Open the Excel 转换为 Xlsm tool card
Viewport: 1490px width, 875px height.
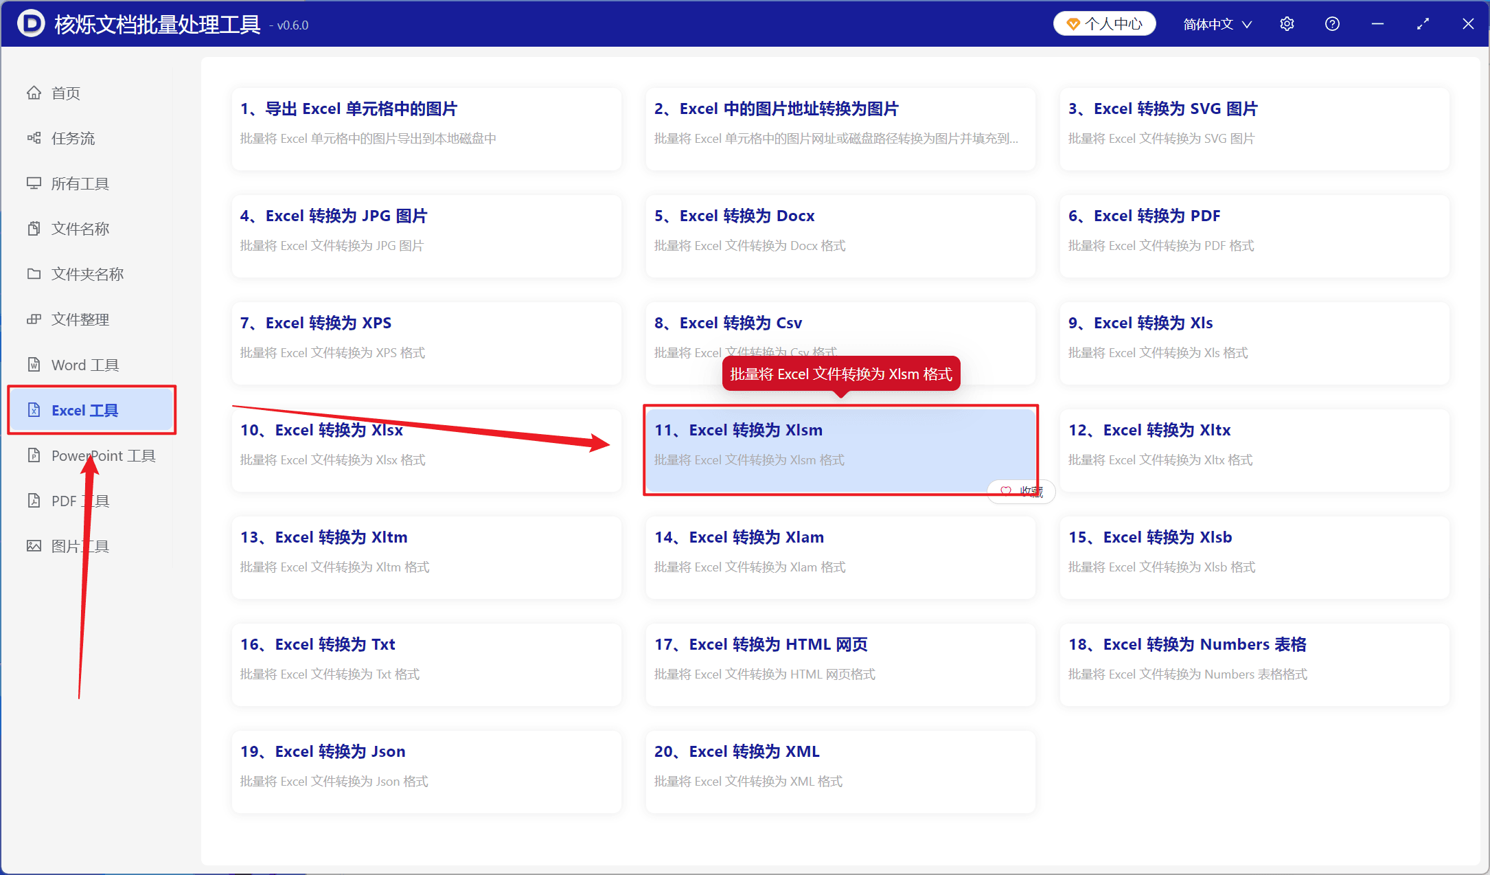[x=840, y=451]
